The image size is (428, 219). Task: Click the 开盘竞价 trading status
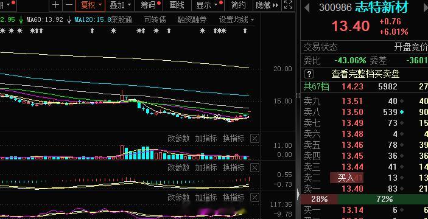tap(411, 47)
